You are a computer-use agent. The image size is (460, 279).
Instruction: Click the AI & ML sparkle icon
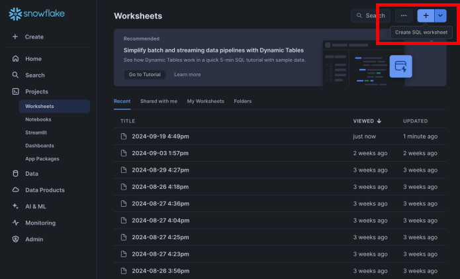point(15,206)
